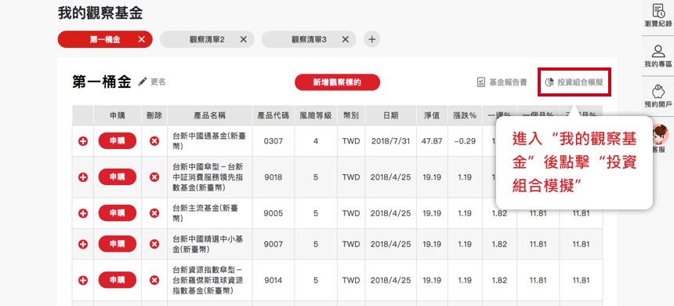This screenshot has width=674, height=306.
Task: Select fund name 台新中証消費服務領先指數基金
Action: click(207, 177)
